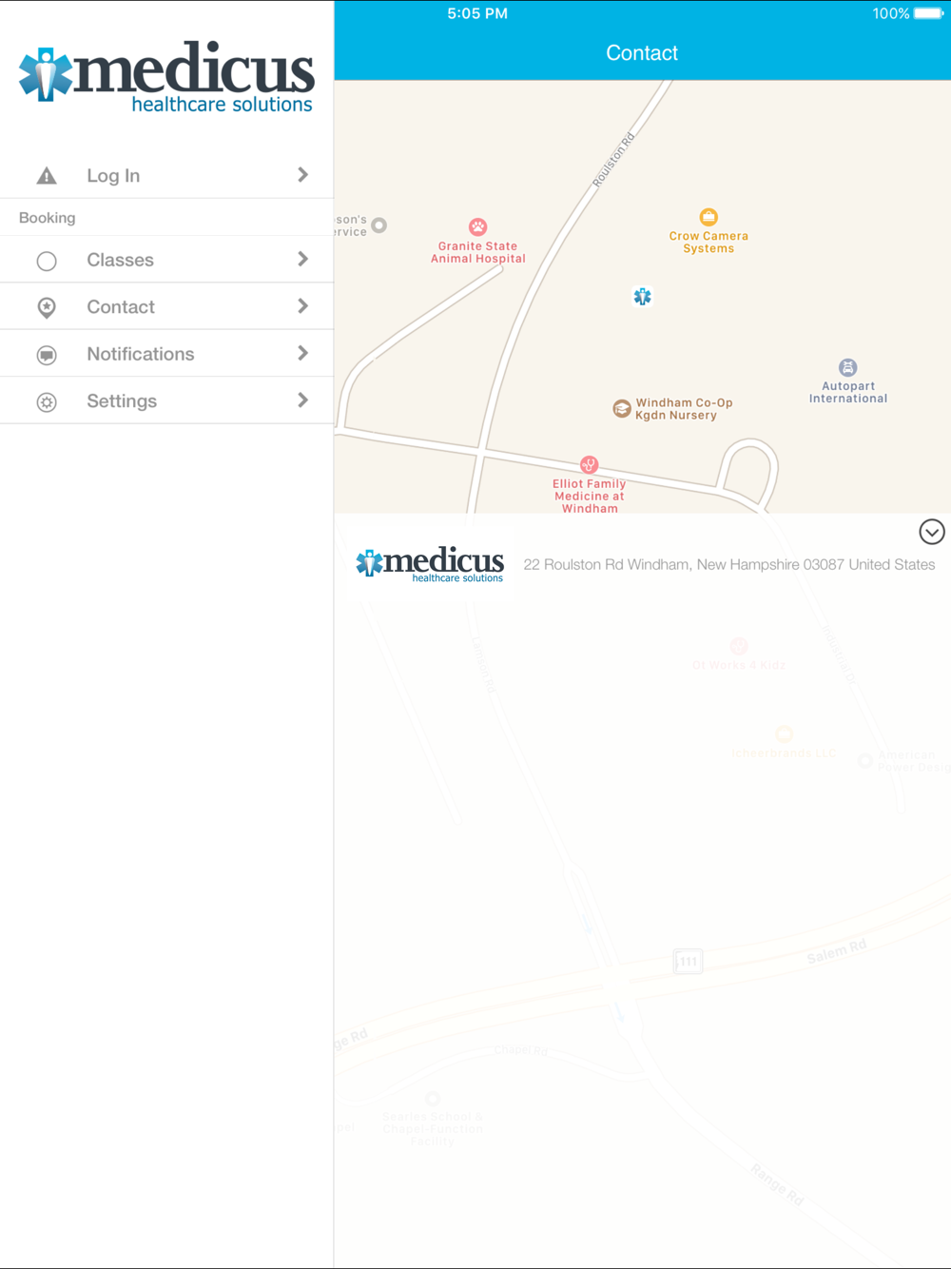Click the Notifications speech bubble icon

pos(47,355)
